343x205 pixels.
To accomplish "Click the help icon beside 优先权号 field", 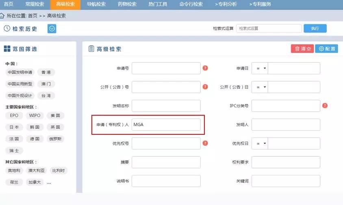I will pyautogui.click(x=205, y=143).
